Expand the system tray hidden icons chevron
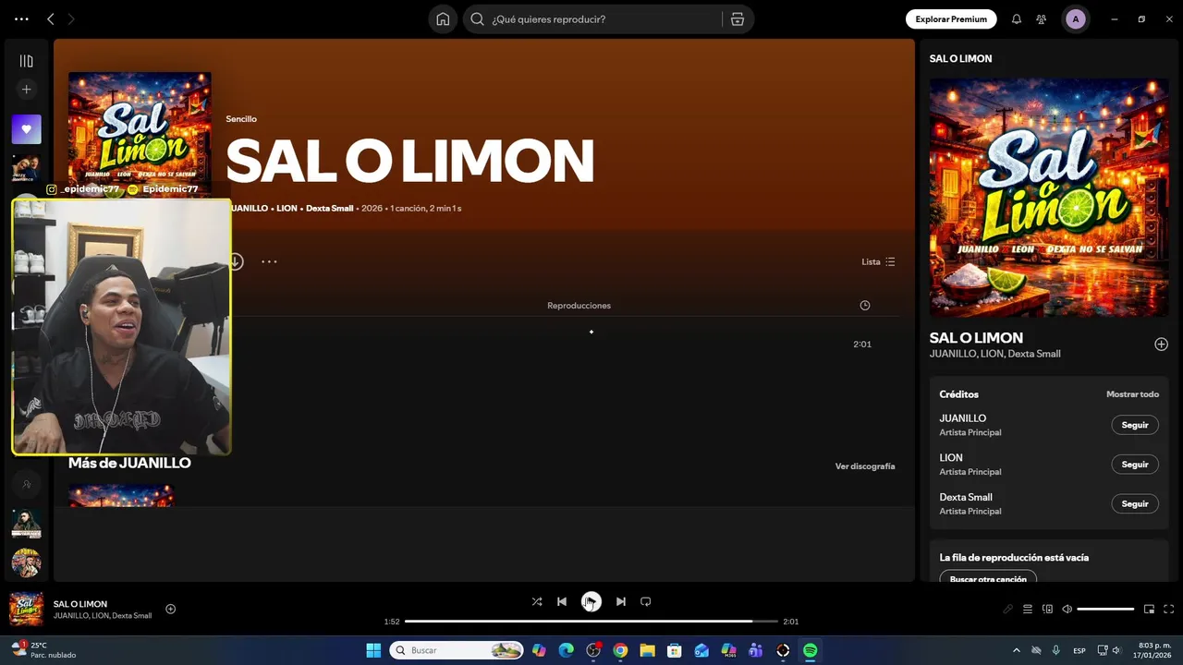The image size is (1183, 665). [x=1017, y=650]
